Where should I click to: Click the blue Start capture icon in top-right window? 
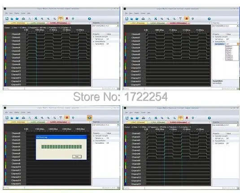coord(209,19)
